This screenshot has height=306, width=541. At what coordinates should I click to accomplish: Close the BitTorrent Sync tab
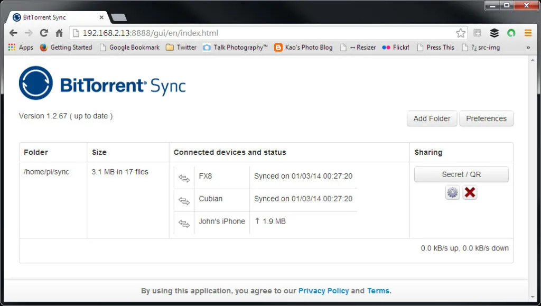[101, 17]
